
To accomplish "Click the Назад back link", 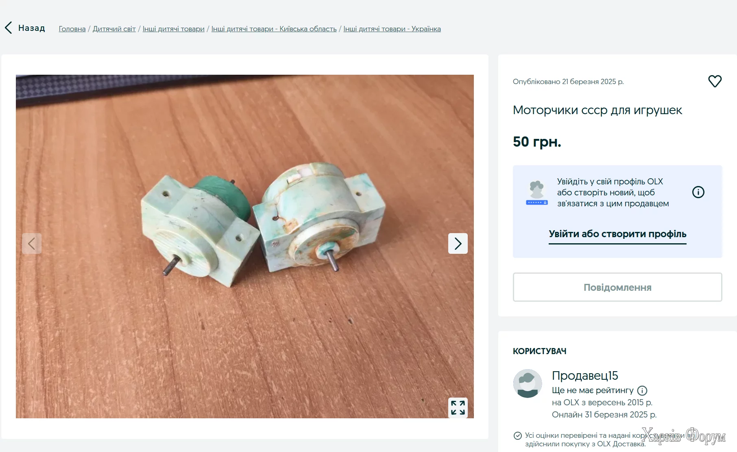I will (31, 28).
